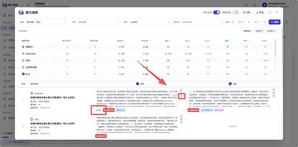Click the 已修正 tag on DeepSeek answer
The image size is (298, 147).
99,110
